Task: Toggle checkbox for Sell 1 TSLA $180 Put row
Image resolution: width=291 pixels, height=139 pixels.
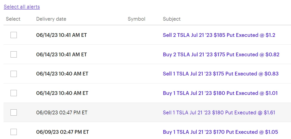Action: (x=14, y=112)
